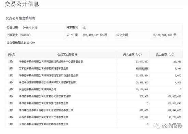Select the buy amount in row 买3
188x134 pixels.
pos(142,76)
